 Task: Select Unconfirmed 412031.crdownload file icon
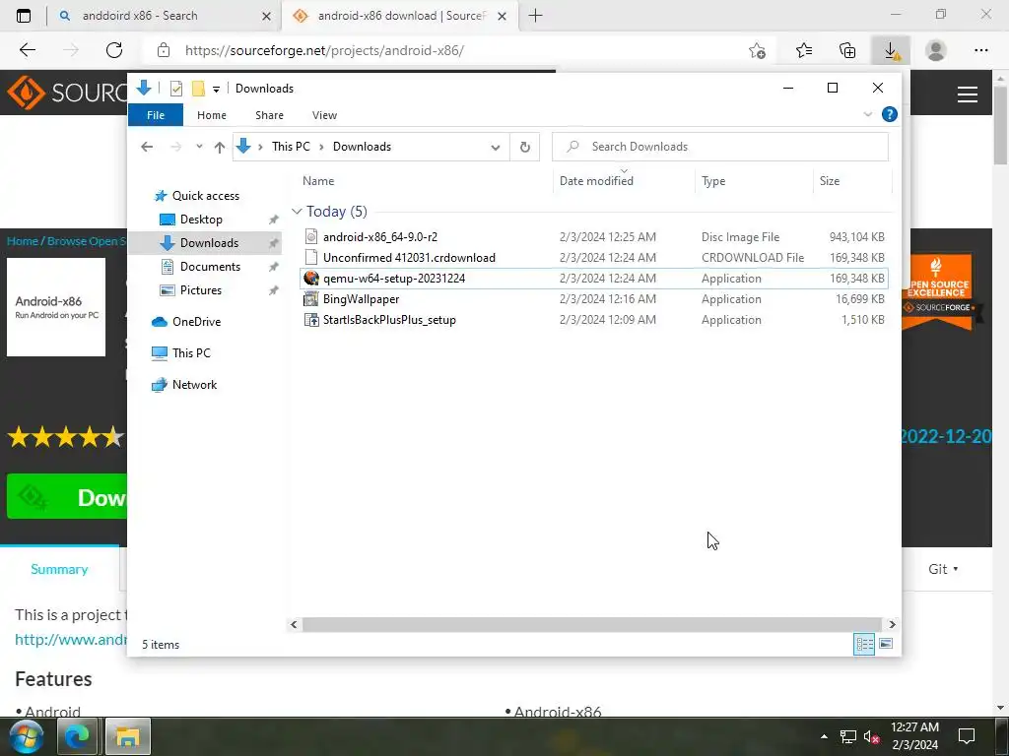311,257
